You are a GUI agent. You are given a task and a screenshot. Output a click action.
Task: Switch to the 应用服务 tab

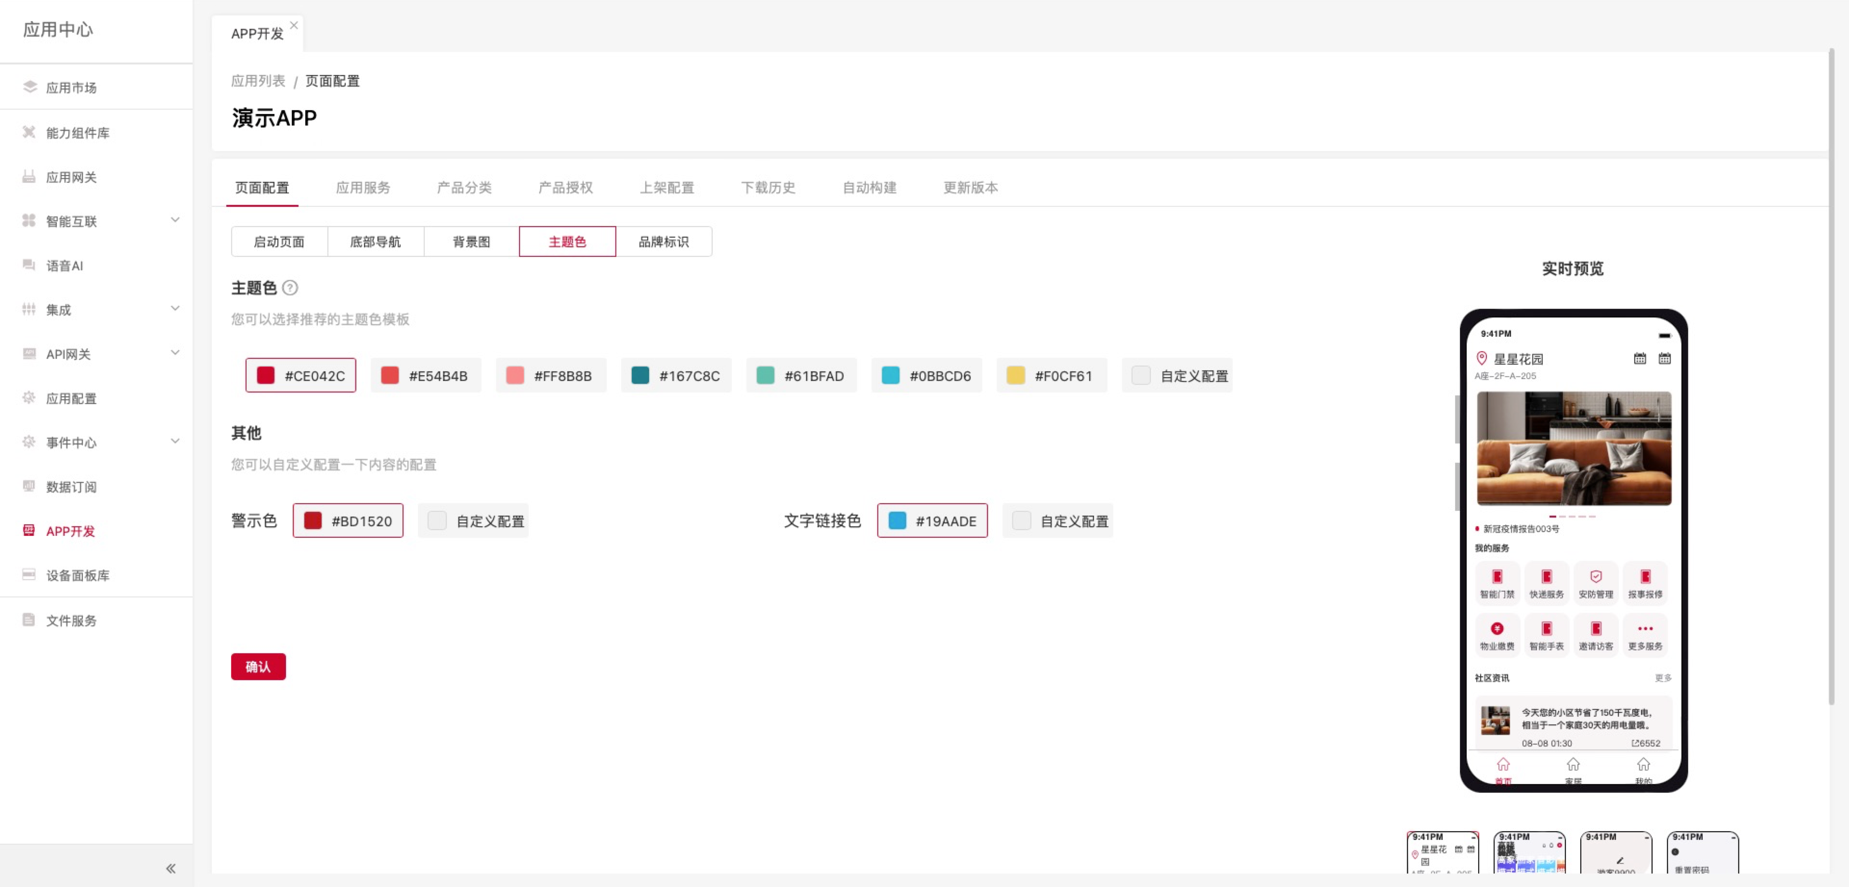[363, 187]
